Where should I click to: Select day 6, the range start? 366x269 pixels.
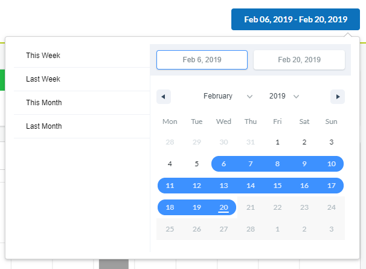(x=223, y=164)
